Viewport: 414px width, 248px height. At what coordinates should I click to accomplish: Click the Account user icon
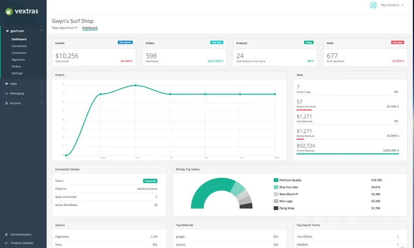pyautogui.click(x=7, y=103)
